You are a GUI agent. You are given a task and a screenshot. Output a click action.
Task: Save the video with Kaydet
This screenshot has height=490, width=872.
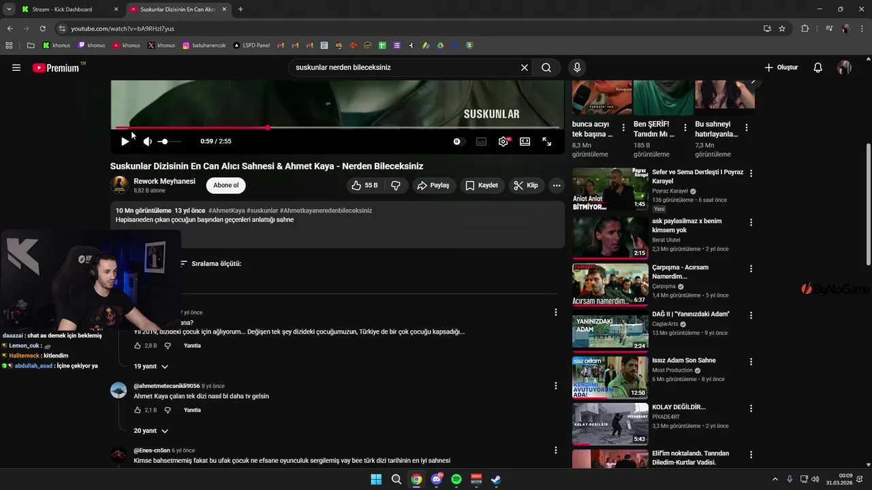(x=481, y=185)
